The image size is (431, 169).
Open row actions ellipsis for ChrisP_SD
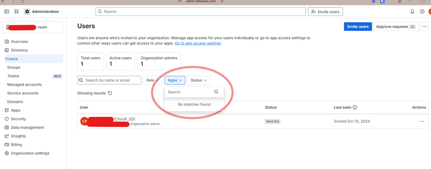[x=421, y=121]
